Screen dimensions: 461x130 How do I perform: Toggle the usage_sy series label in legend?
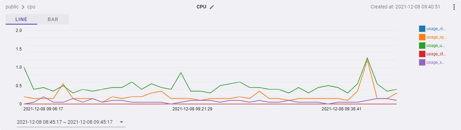[x=436, y=37]
